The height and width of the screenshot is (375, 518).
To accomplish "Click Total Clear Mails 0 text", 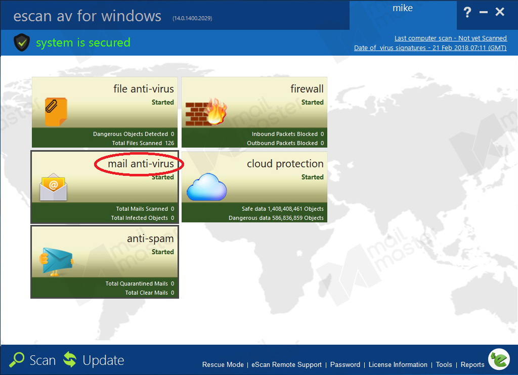I will coord(150,293).
